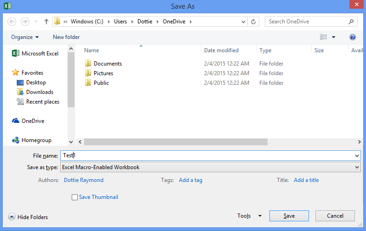Select Users in the address path

click(120, 22)
